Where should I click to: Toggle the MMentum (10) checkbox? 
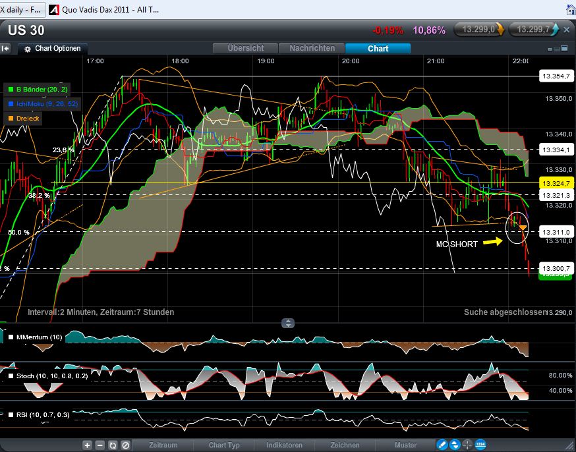point(11,337)
